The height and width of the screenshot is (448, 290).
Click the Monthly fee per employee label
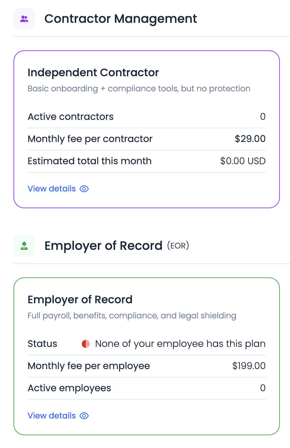89,366
